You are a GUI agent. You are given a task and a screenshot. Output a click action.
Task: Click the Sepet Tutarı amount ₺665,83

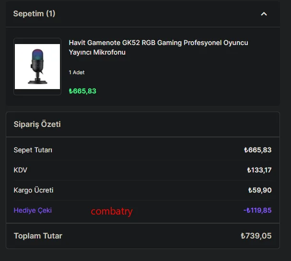tap(257, 150)
